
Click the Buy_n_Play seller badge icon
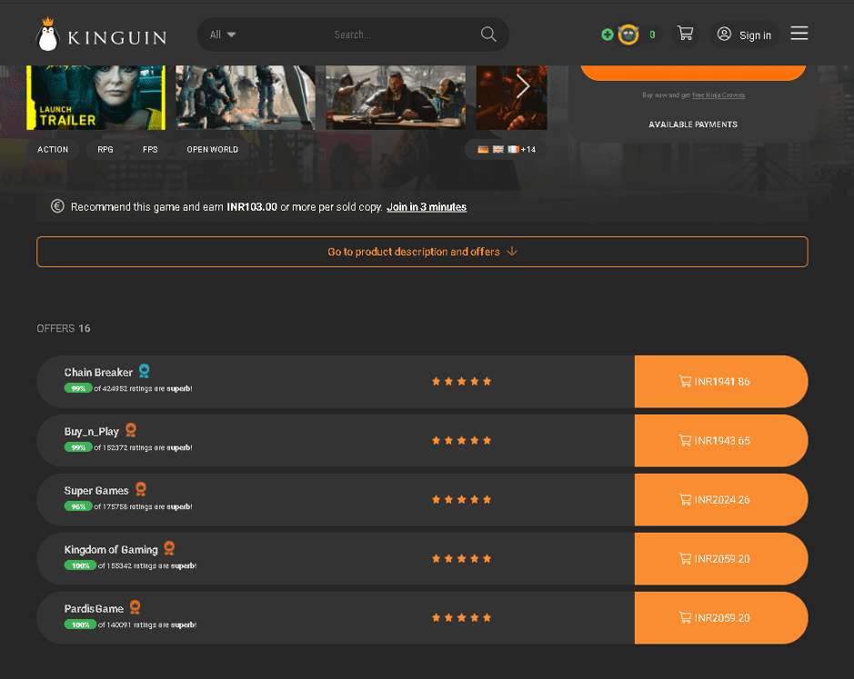pyautogui.click(x=131, y=430)
